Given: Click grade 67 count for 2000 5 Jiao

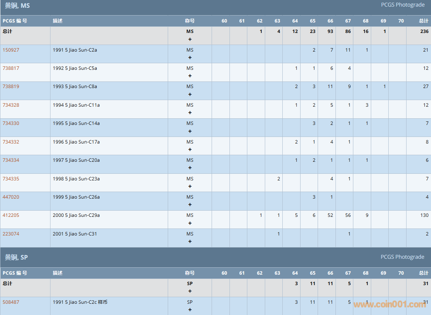Looking at the screenshot, I should (348, 215).
